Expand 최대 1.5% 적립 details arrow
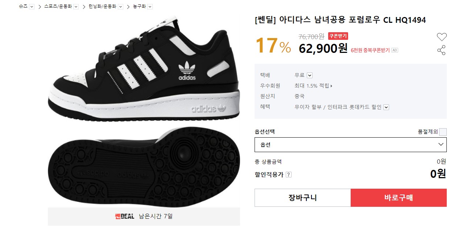The width and height of the screenshot is (458, 226). click(x=331, y=86)
